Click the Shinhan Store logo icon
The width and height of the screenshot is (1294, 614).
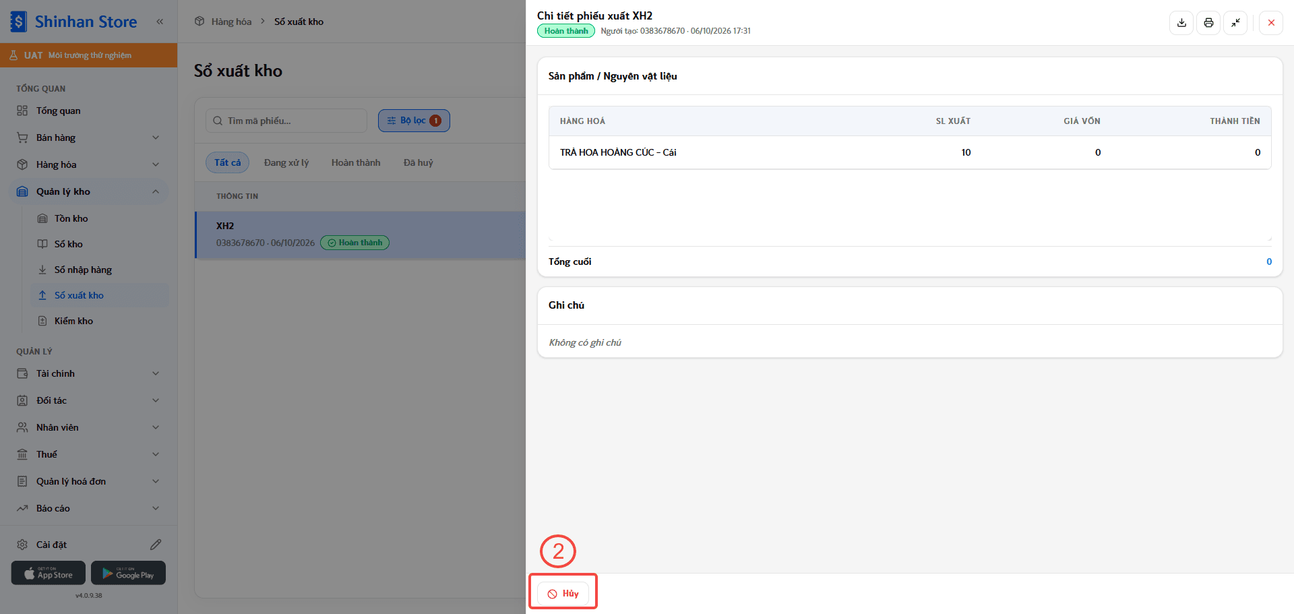click(x=18, y=22)
